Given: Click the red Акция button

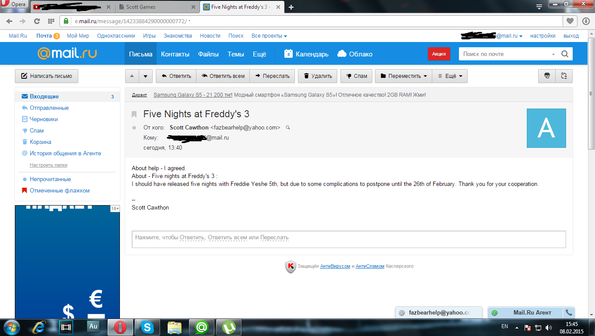Looking at the screenshot, I should [439, 54].
